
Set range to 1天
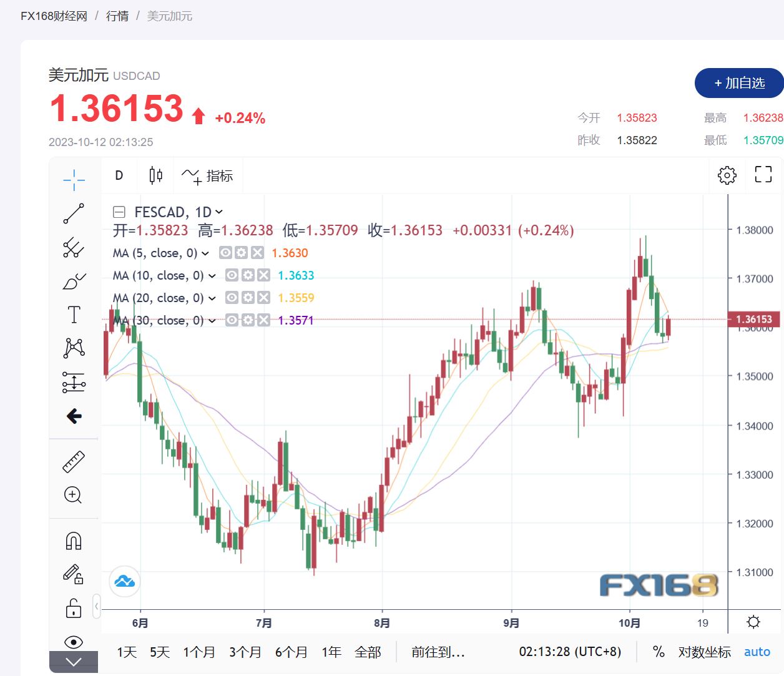(x=127, y=652)
